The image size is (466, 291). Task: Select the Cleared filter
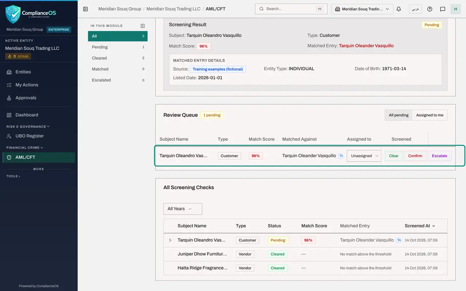pos(118,58)
